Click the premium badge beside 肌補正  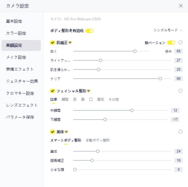click(70, 43)
